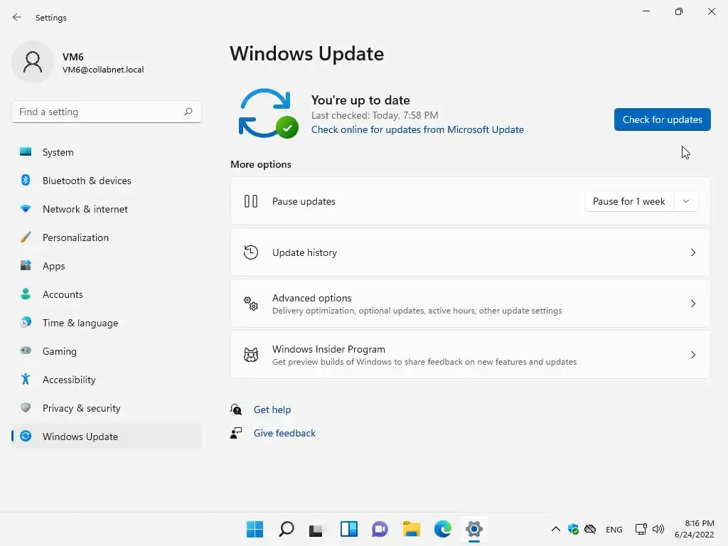Screen dimensions: 728x546
Task: Click the Time & language globe icon
Action: pos(26,322)
